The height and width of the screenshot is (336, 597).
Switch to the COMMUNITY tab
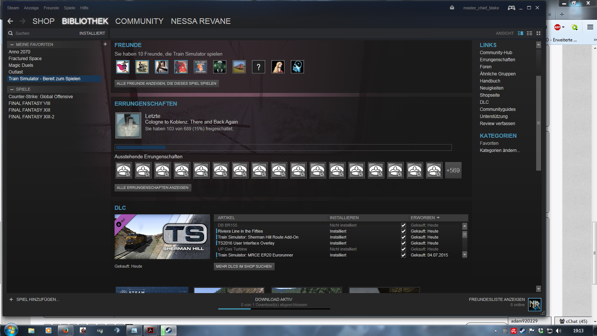(x=140, y=21)
